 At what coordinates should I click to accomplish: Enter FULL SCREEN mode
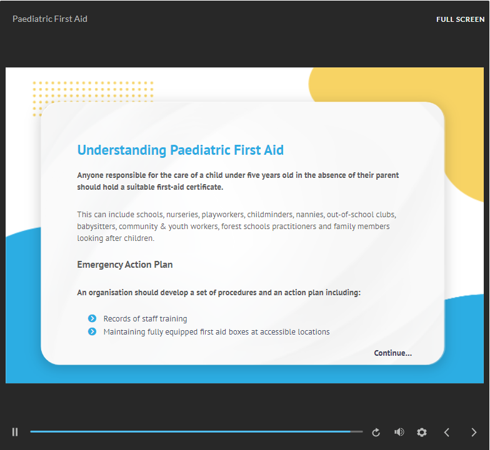tap(460, 19)
